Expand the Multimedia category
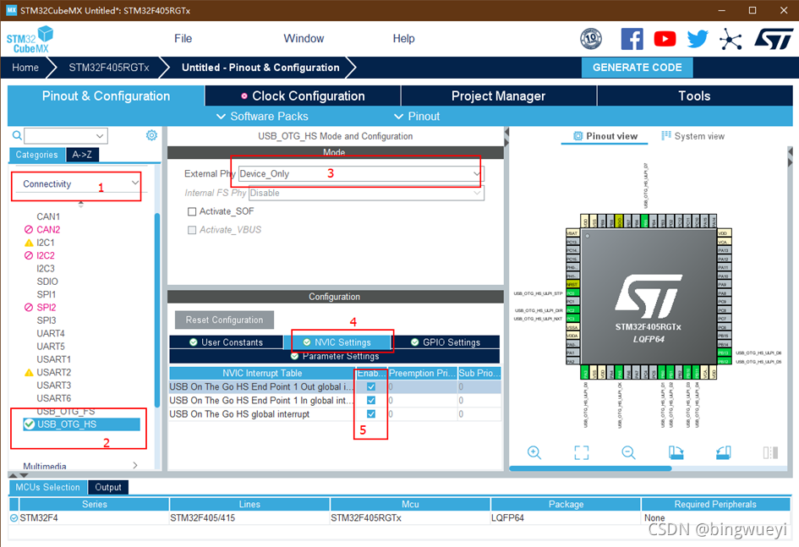The width and height of the screenshot is (799, 547). 134,465
